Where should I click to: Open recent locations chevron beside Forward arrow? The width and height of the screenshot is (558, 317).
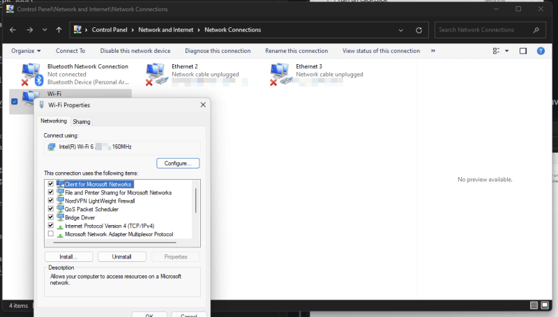point(45,30)
